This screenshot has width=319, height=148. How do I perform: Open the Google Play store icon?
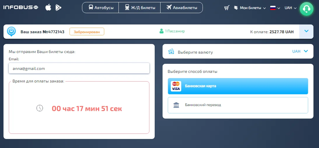pos(58,8)
